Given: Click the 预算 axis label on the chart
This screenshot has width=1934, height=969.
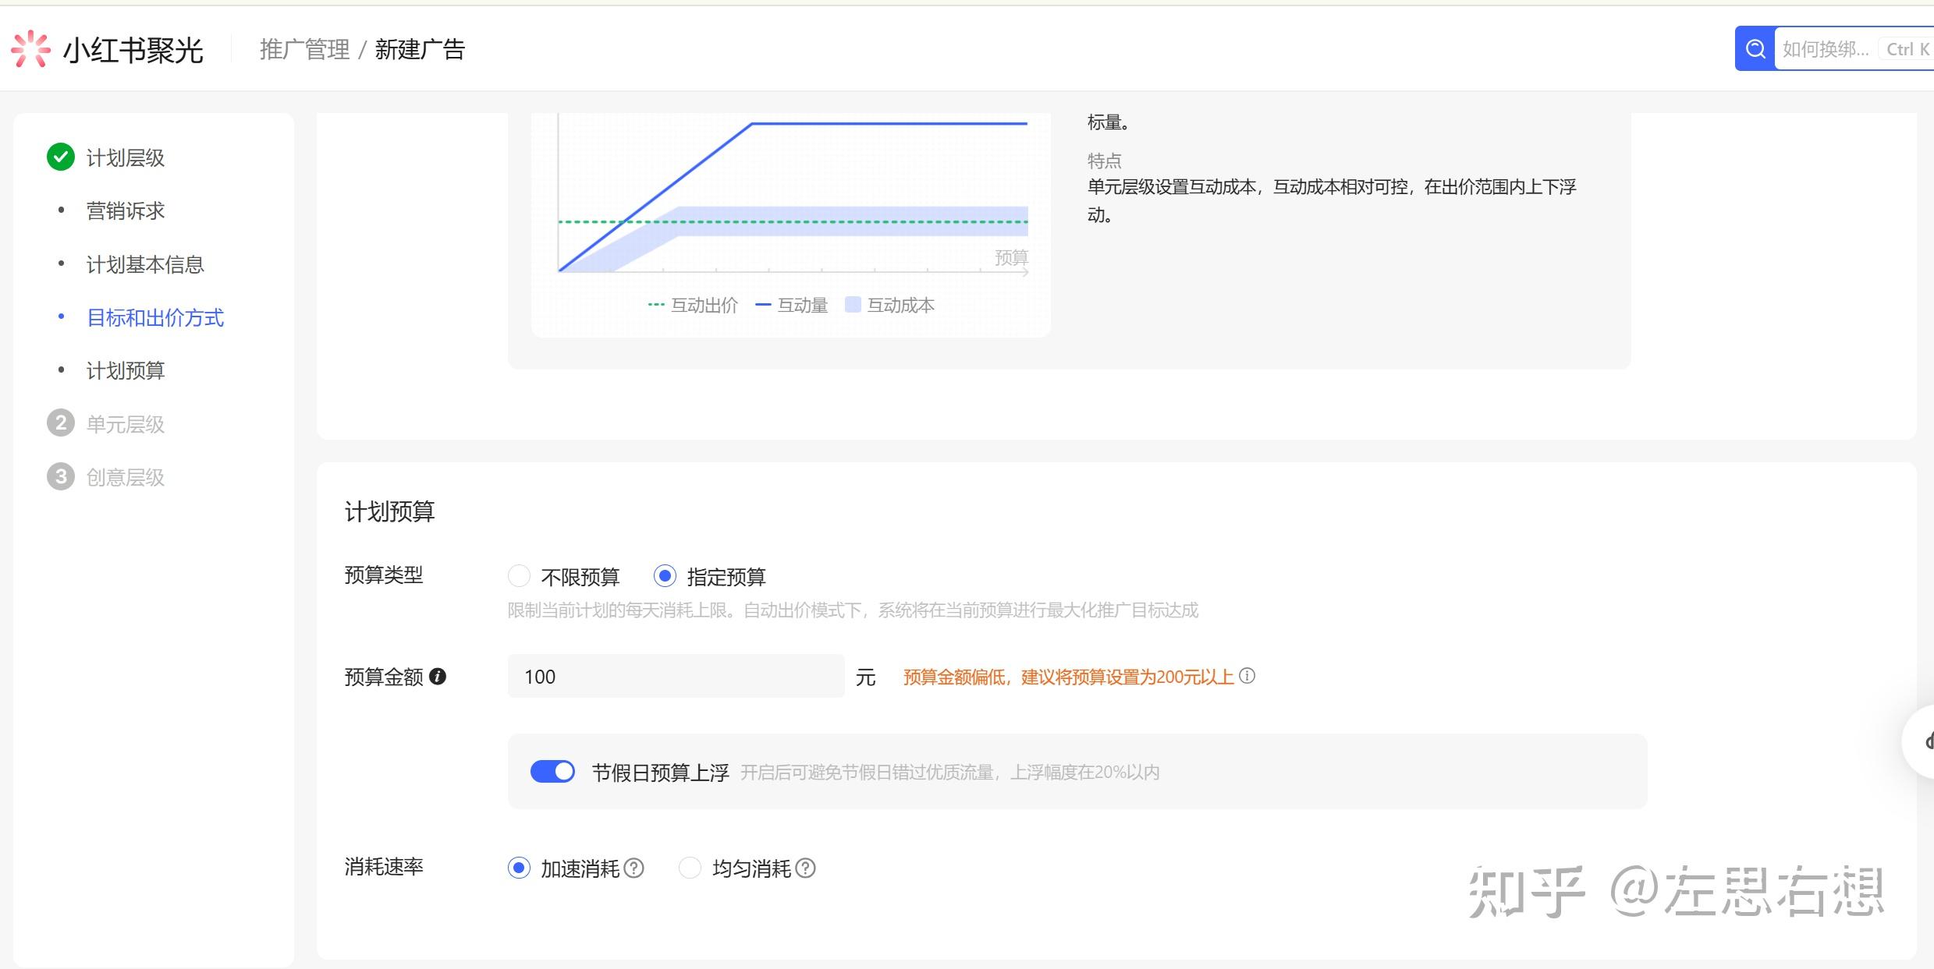Looking at the screenshot, I should pos(1011,257).
